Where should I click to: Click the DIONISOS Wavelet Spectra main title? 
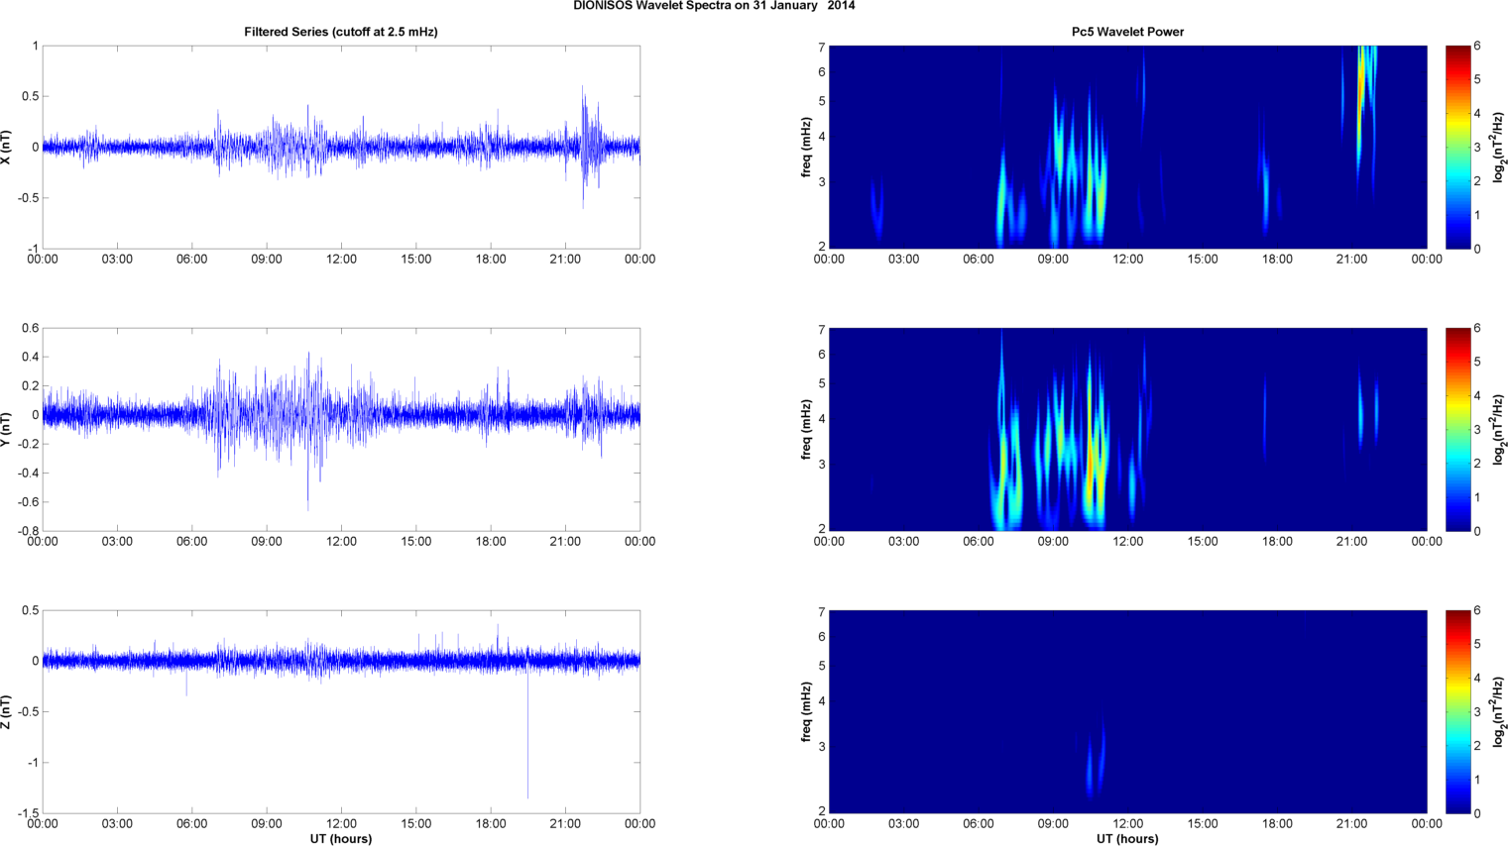pos(714,6)
